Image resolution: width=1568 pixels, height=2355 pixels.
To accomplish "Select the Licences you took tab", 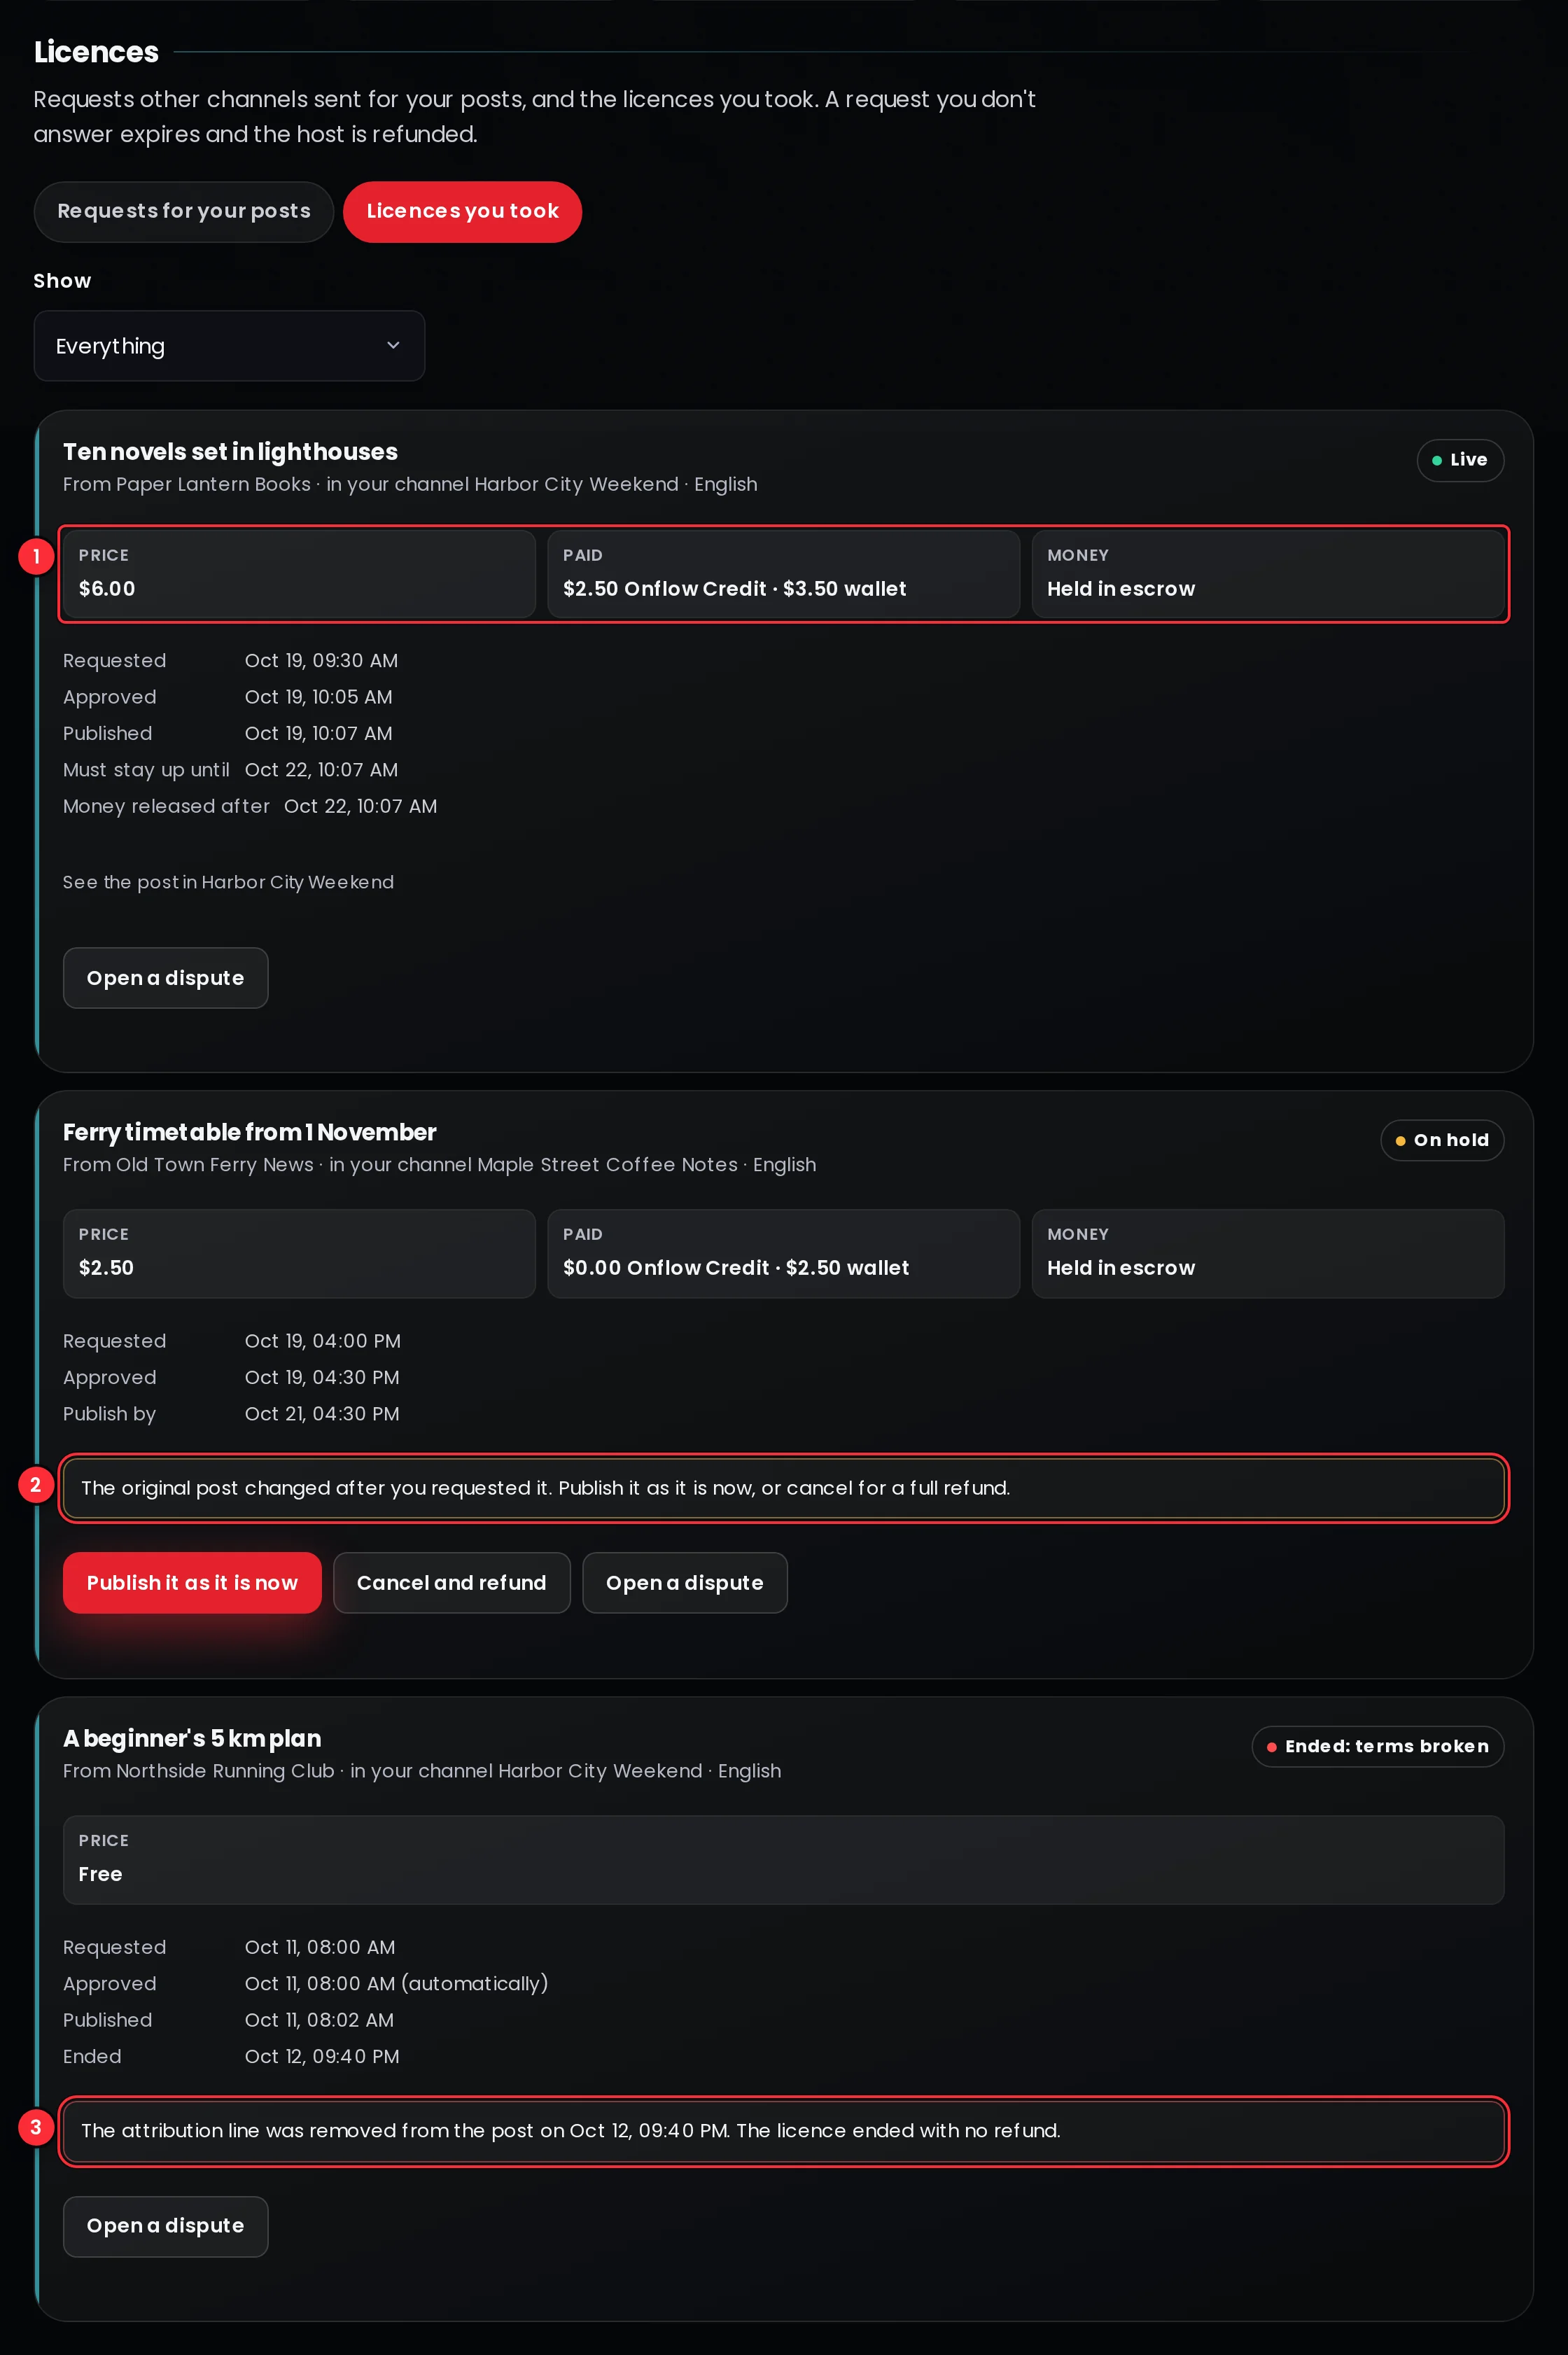I will [462, 211].
